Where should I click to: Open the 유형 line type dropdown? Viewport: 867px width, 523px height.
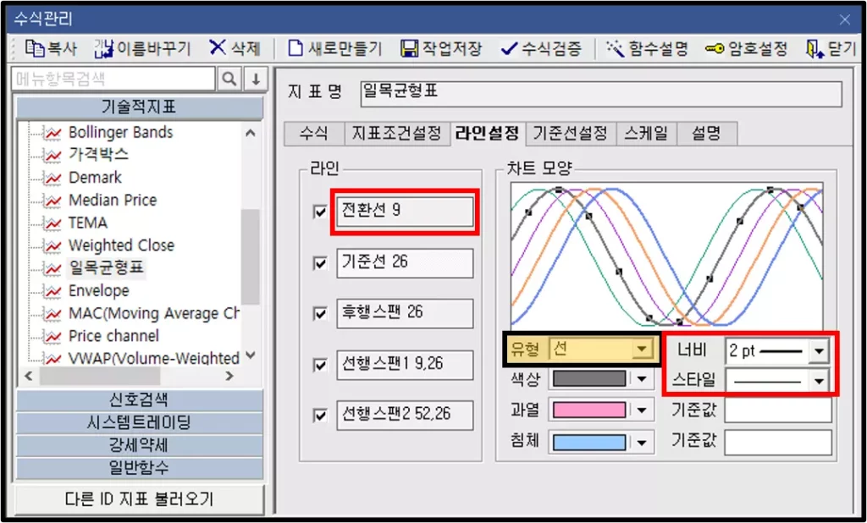click(642, 350)
